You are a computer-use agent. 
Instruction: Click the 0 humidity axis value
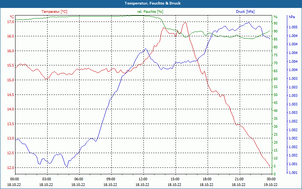[275, 174]
